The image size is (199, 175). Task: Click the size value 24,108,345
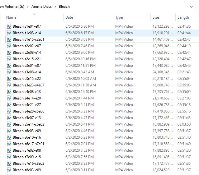click(x=163, y=72)
